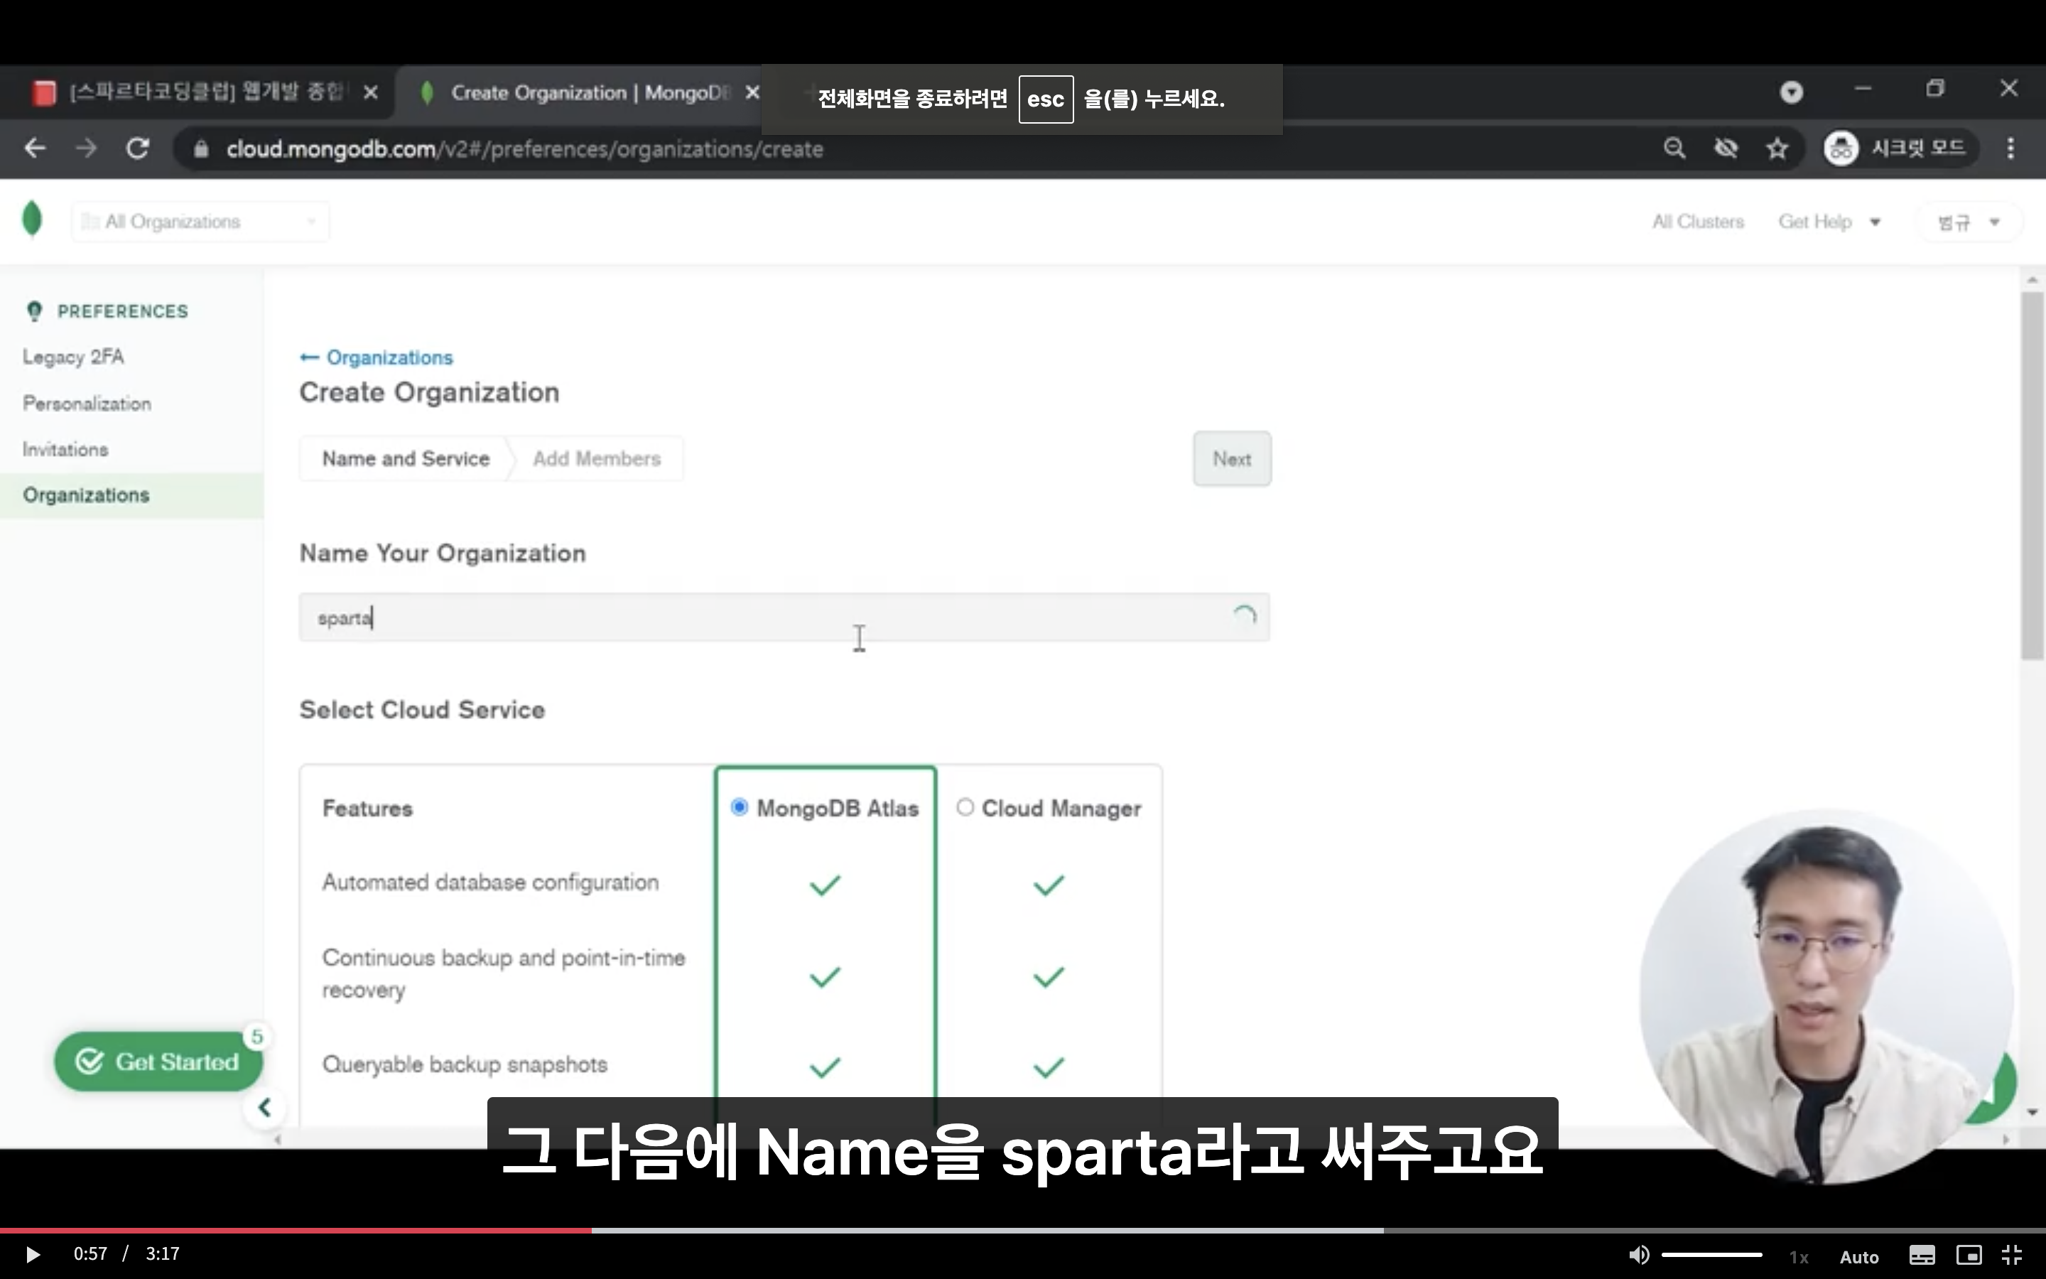Click the Next button

1232,458
